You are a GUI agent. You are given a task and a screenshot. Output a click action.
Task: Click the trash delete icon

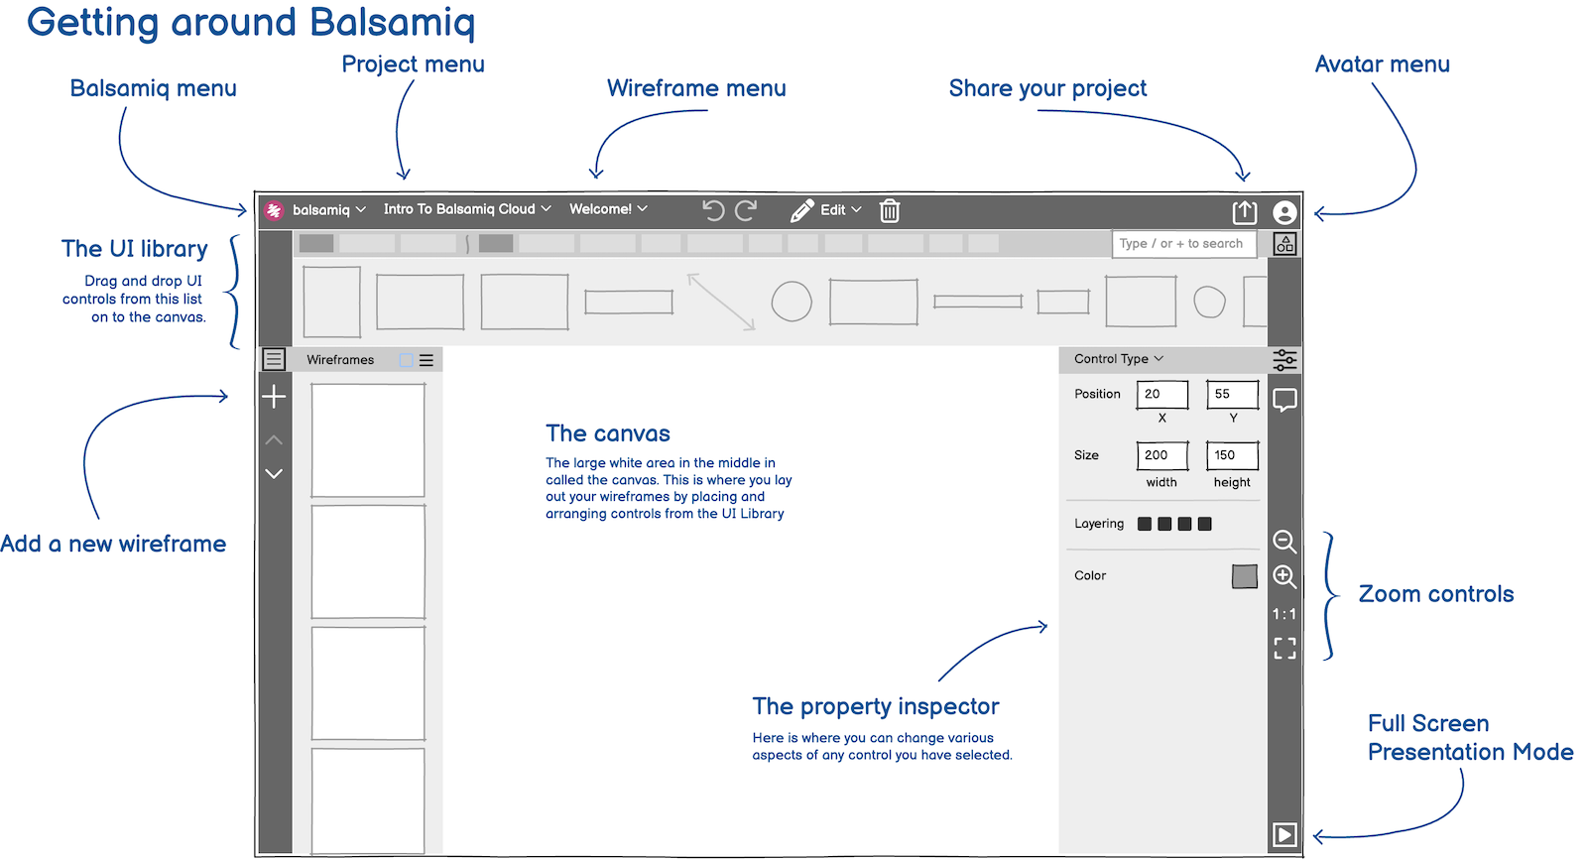[890, 210]
